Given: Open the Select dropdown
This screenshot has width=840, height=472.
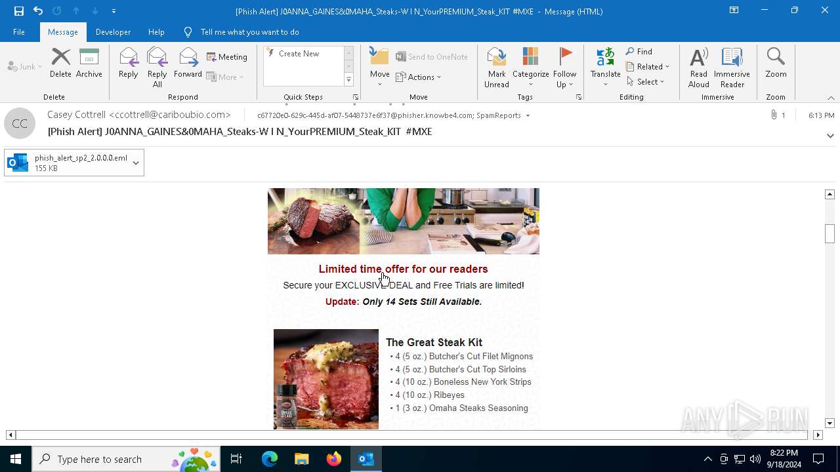Looking at the screenshot, I should point(646,81).
